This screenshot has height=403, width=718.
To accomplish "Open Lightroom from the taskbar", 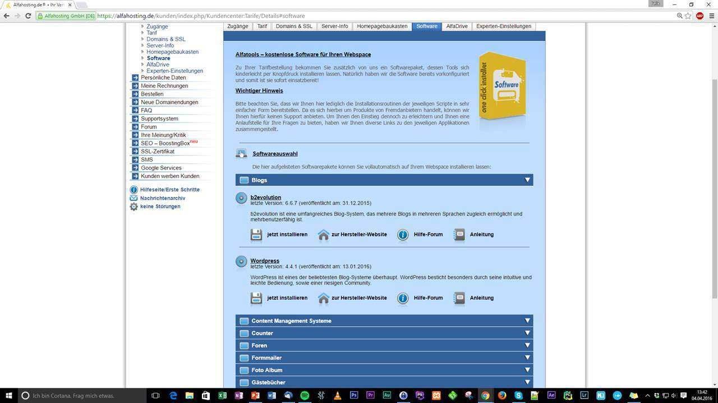I will (584, 395).
